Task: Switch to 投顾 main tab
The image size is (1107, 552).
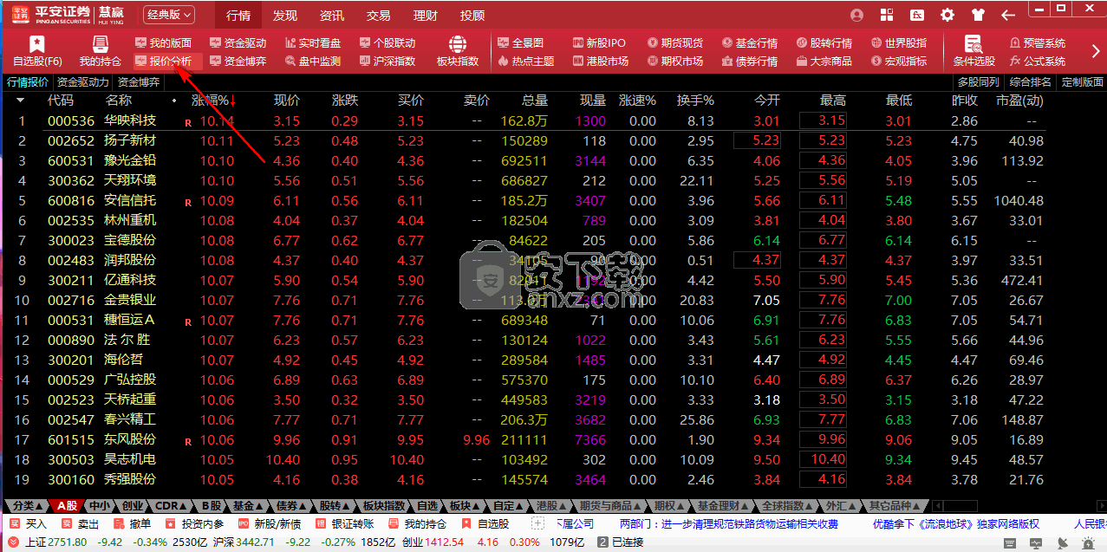Action: tap(472, 15)
